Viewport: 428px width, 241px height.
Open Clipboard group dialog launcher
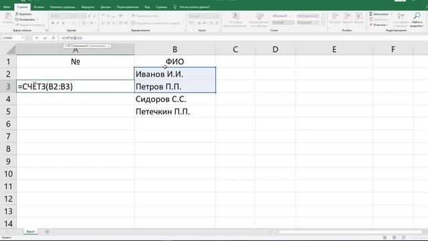46,30
